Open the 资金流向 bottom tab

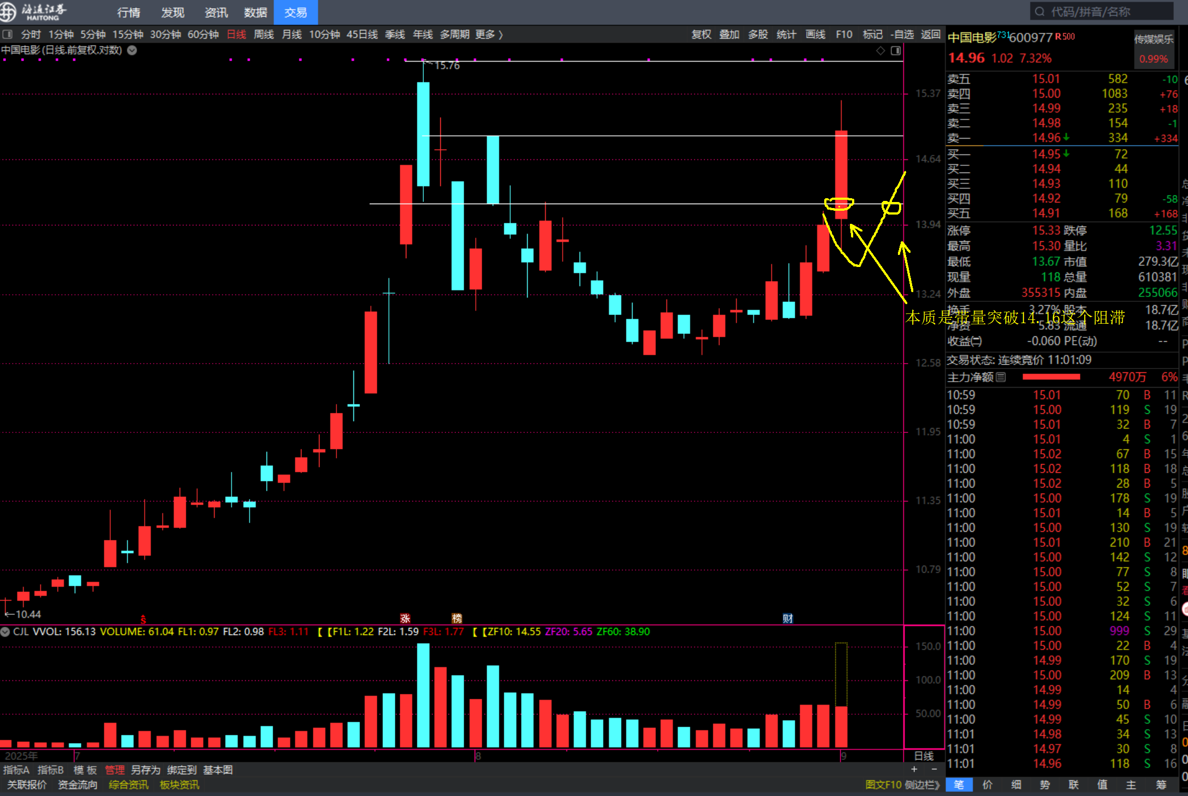(x=78, y=785)
